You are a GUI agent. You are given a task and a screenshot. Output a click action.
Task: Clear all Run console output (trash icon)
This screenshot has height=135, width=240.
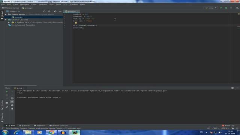point(12,108)
